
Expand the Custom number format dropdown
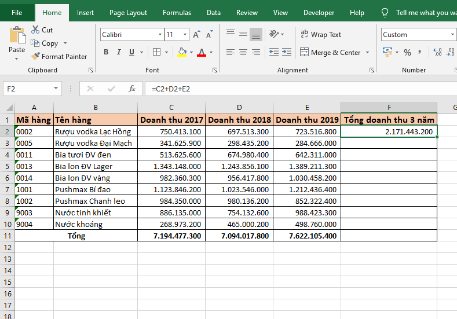pyautogui.click(x=452, y=35)
